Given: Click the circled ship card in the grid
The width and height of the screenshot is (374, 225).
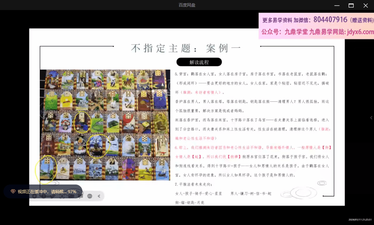Looking at the screenshot, I should [x=98, y=145].
